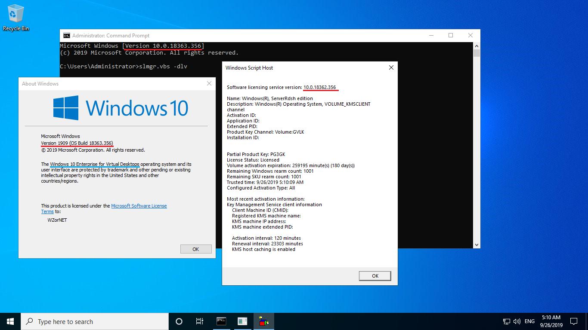Maximize the Command Prompt window
Screen dimensions: 588x330
coord(451,35)
